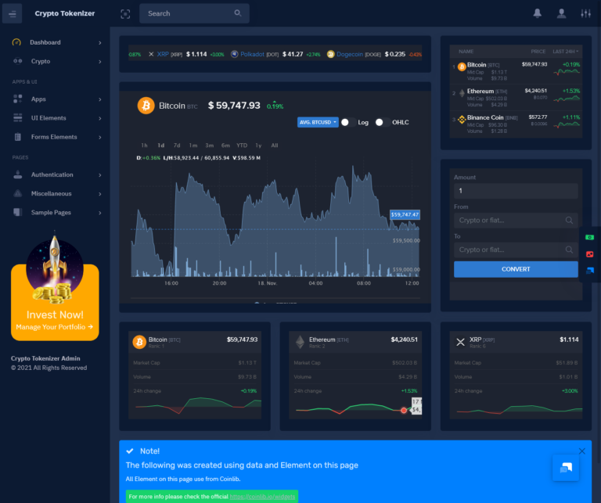
Task: Click search icon in To field
Action: (x=569, y=250)
